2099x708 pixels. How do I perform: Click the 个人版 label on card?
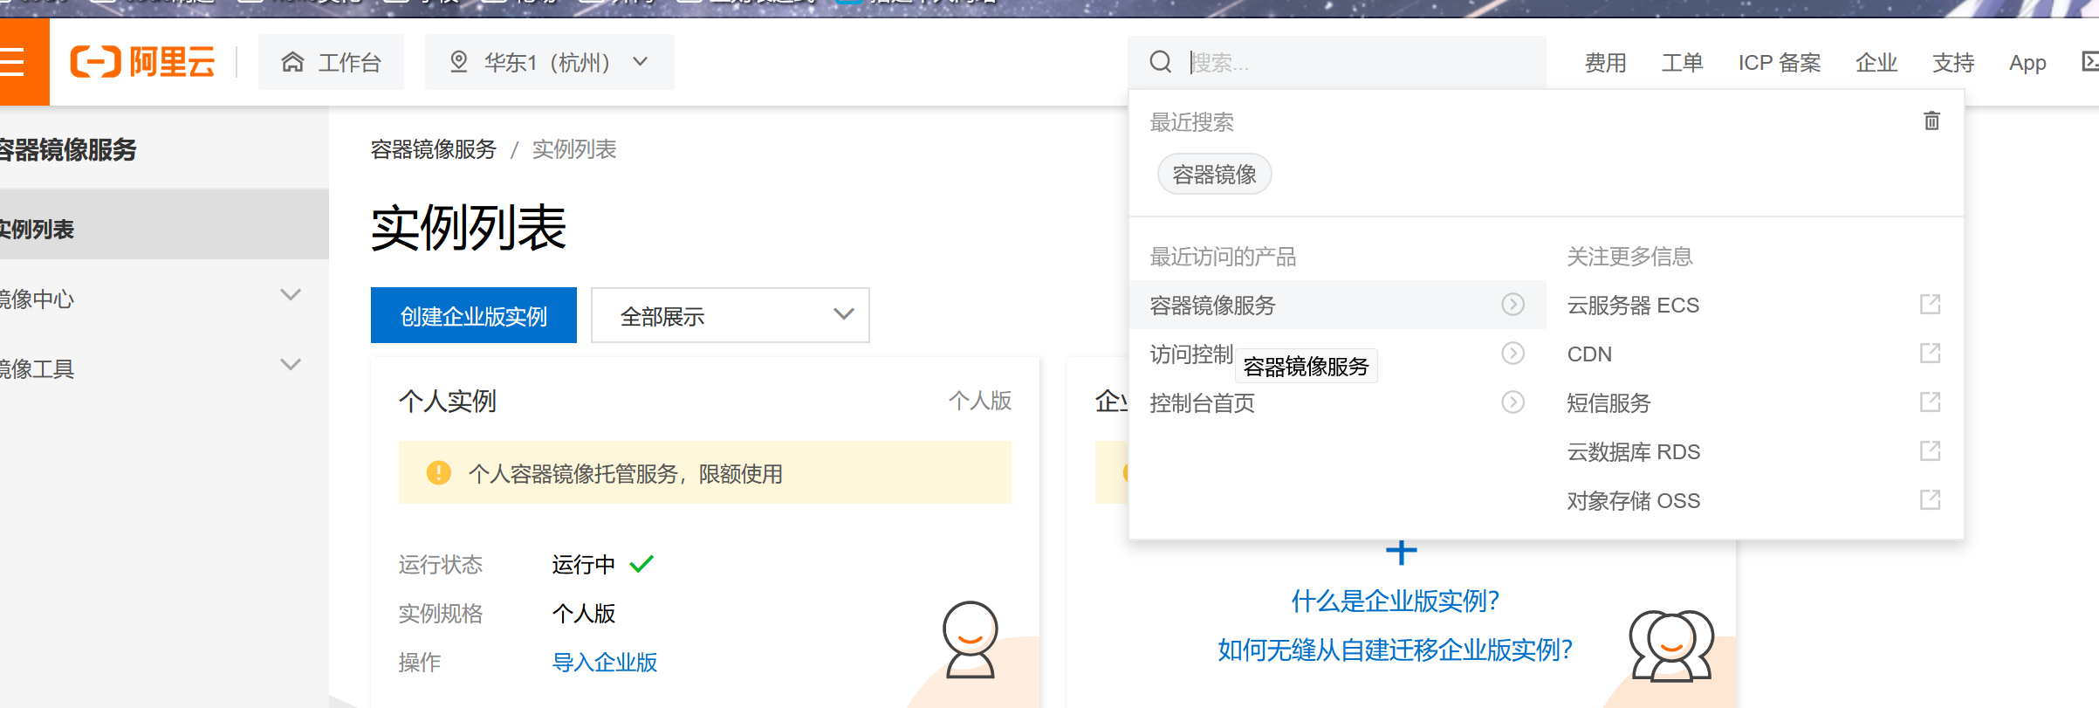980,400
